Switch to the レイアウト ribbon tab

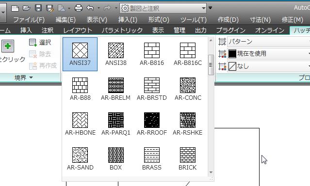coord(78,30)
